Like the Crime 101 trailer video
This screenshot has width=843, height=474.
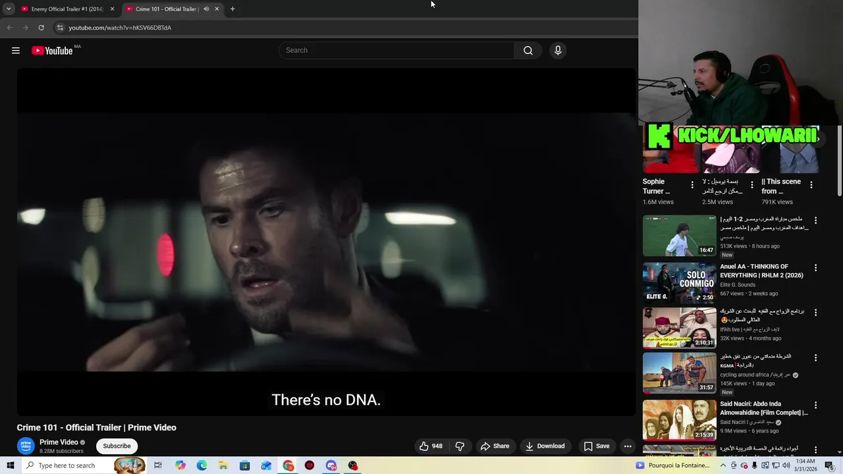click(431, 446)
